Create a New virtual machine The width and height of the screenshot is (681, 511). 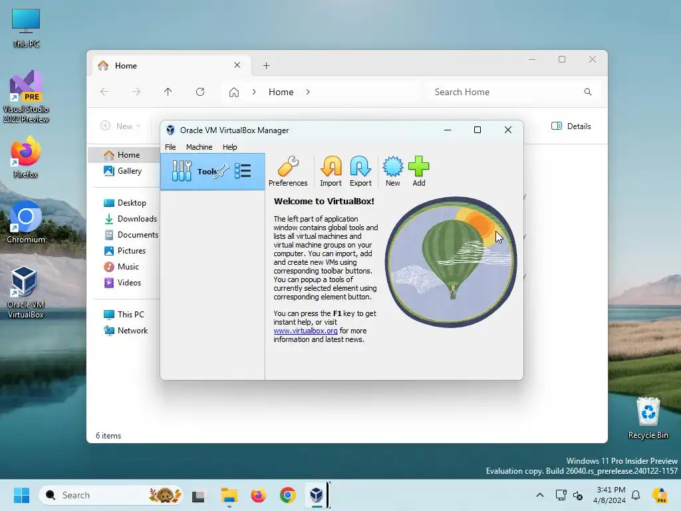[x=392, y=171]
